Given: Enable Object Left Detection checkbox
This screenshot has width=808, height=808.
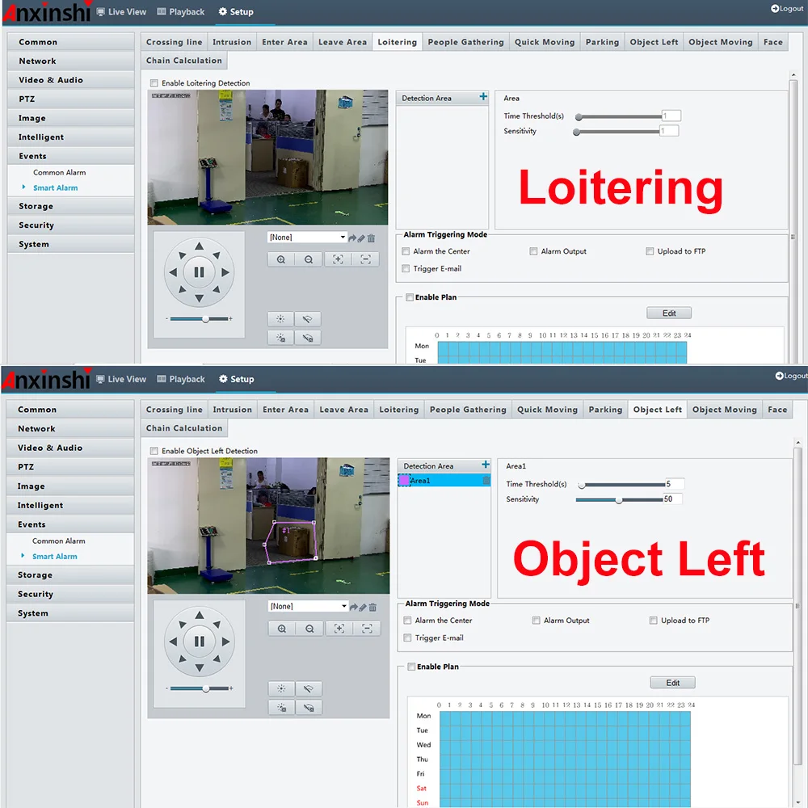Looking at the screenshot, I should point(154,451).
